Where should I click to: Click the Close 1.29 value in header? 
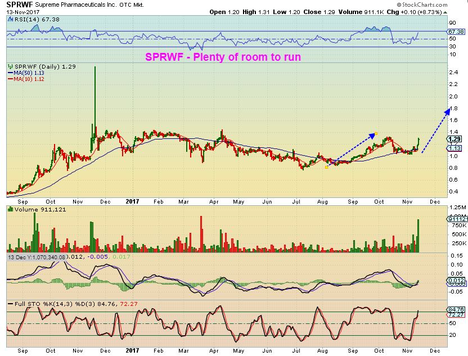319,12
